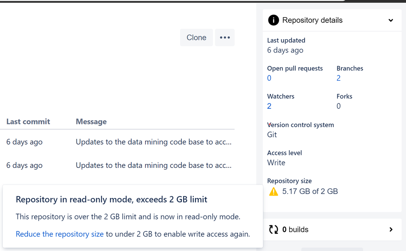Image resolution: width=406 pixels, height=251 pixels.
Task: Click the Last commit column header
Action: [28, 121]
